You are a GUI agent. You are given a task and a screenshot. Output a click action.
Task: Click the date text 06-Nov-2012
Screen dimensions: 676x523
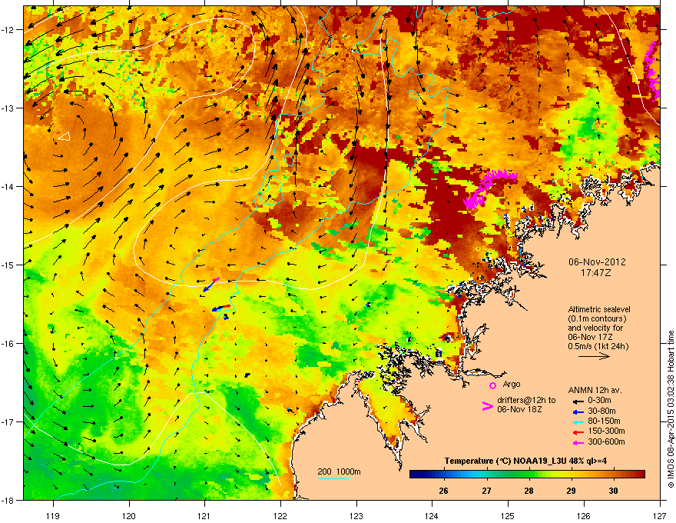click(x=597, y=262)
